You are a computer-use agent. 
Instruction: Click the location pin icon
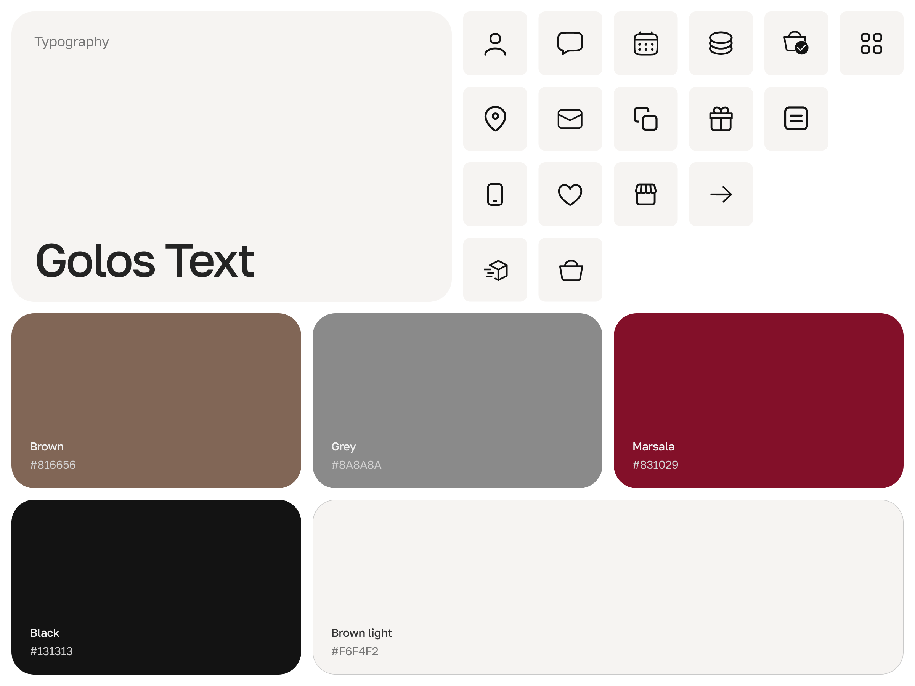pyautogui.click(x=495, y=119)
